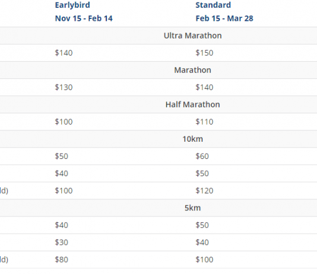Viewport: 317px width, 274px height.
Task: Click the 10km standard price $120
Action: (204, 191)
